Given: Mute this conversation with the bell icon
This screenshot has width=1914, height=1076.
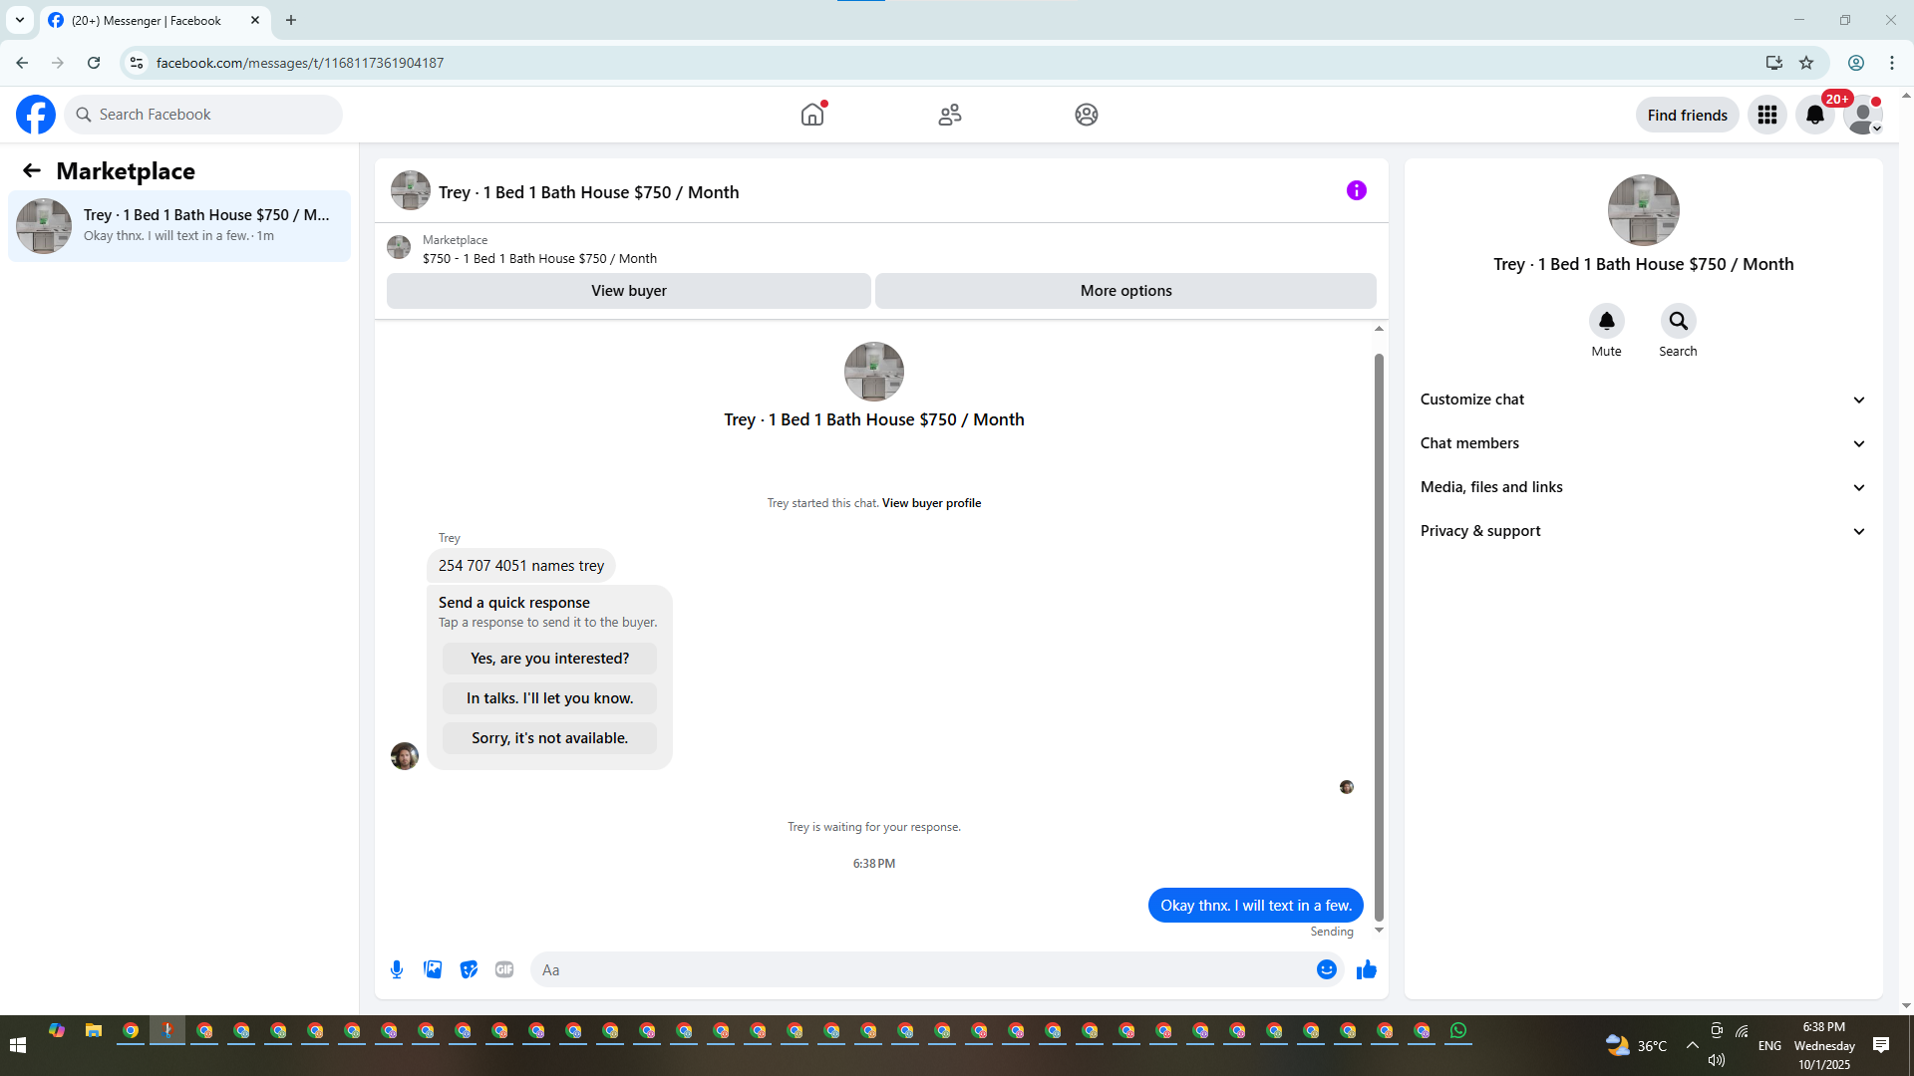Looking at the screenshot, I should point(1607,321).
